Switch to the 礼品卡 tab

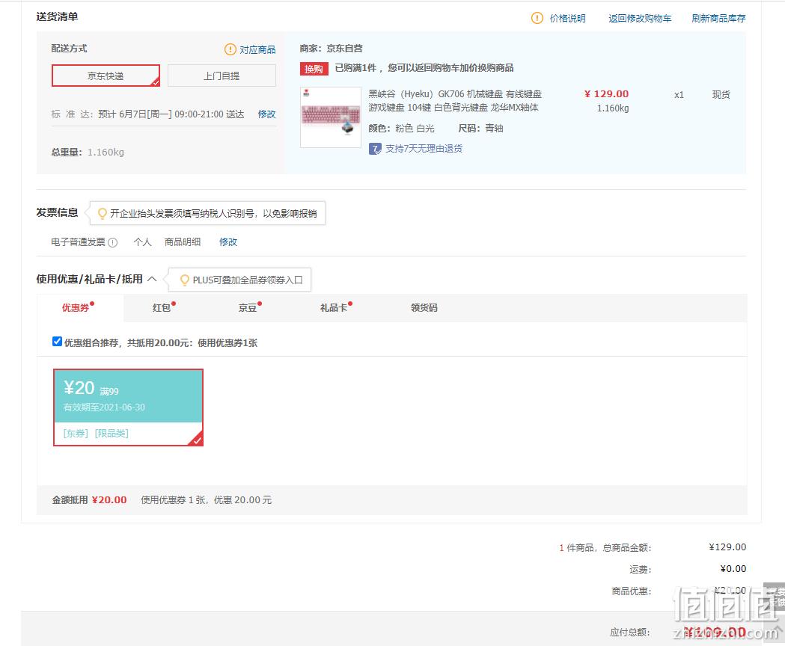[335, 307]
